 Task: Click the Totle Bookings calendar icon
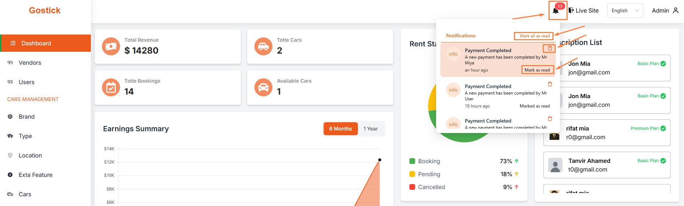point(111,87)
